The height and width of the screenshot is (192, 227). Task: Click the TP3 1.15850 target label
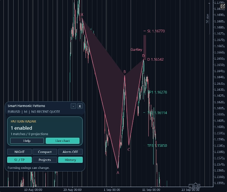(x=157, y=146)
